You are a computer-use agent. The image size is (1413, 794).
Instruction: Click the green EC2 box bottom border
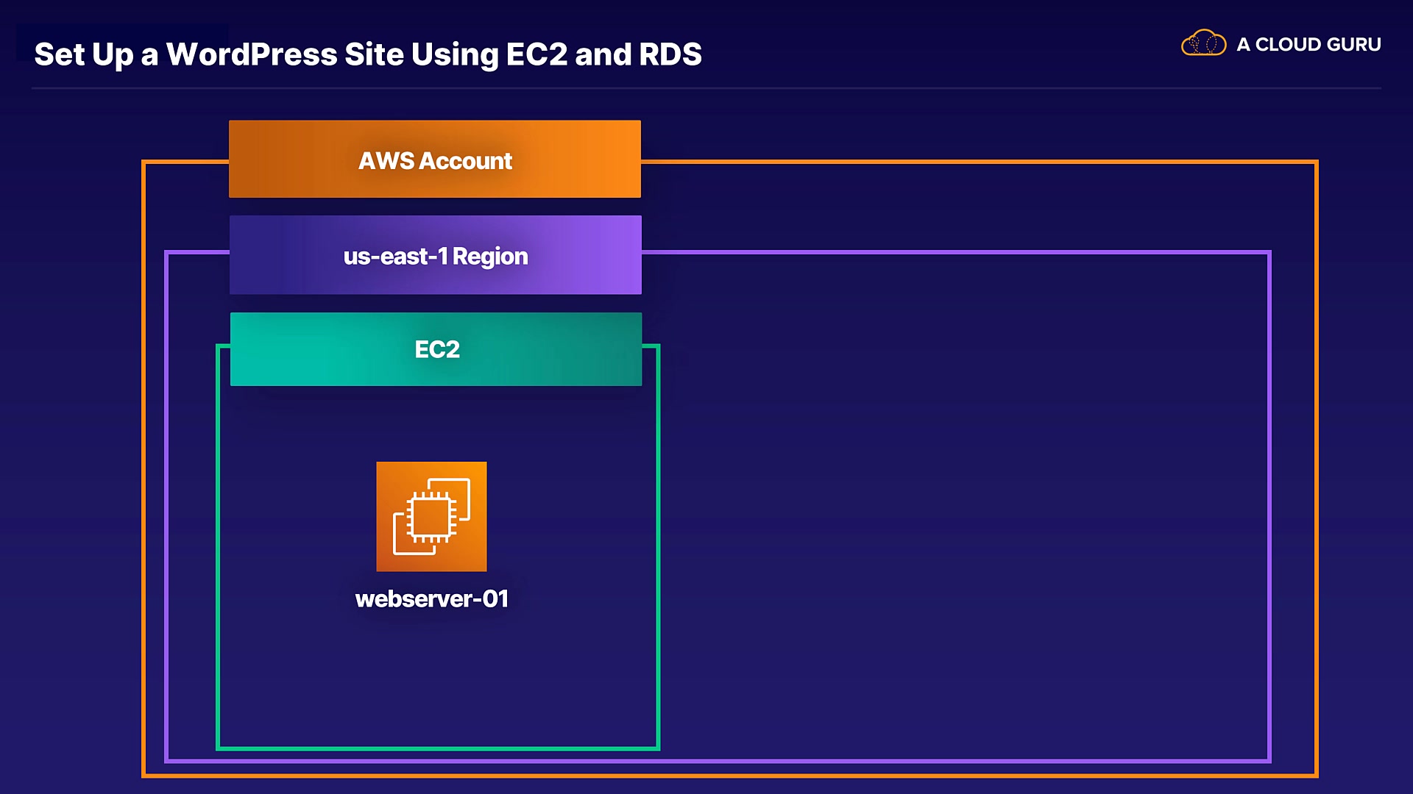pyautogui.click(x=438, y=748)
